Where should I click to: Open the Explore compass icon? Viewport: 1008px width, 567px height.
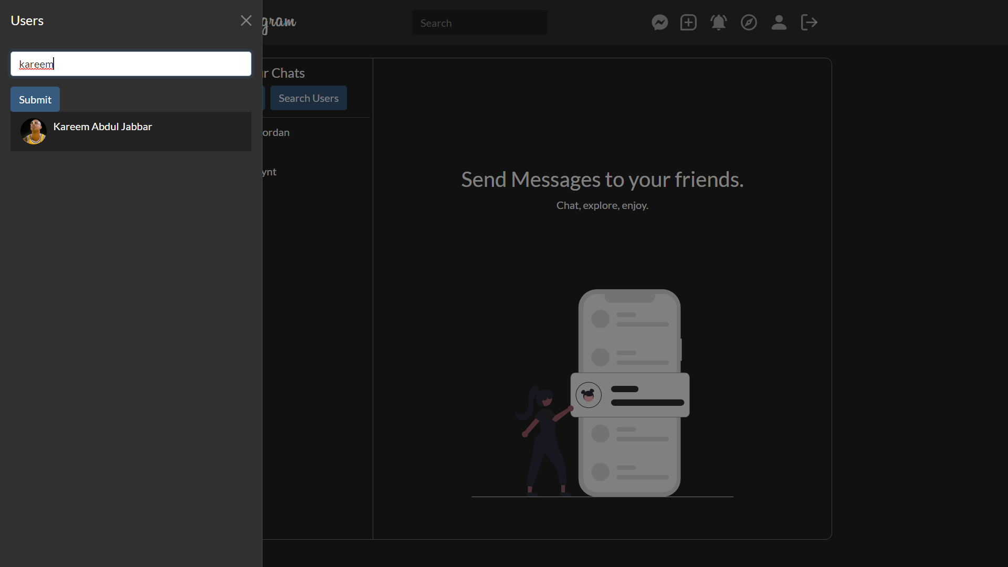749,23
